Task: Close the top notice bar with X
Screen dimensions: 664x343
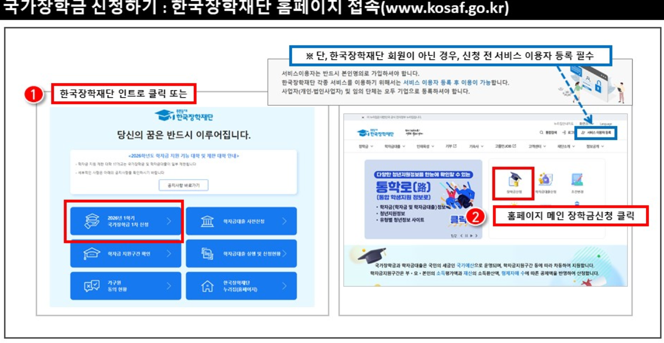Action: point(363,117)
